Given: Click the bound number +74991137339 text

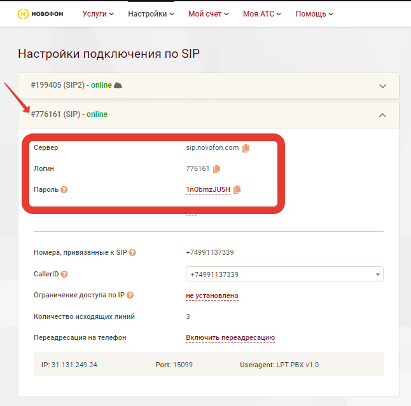Looking at the screenshot, I should tap(210, 252).
